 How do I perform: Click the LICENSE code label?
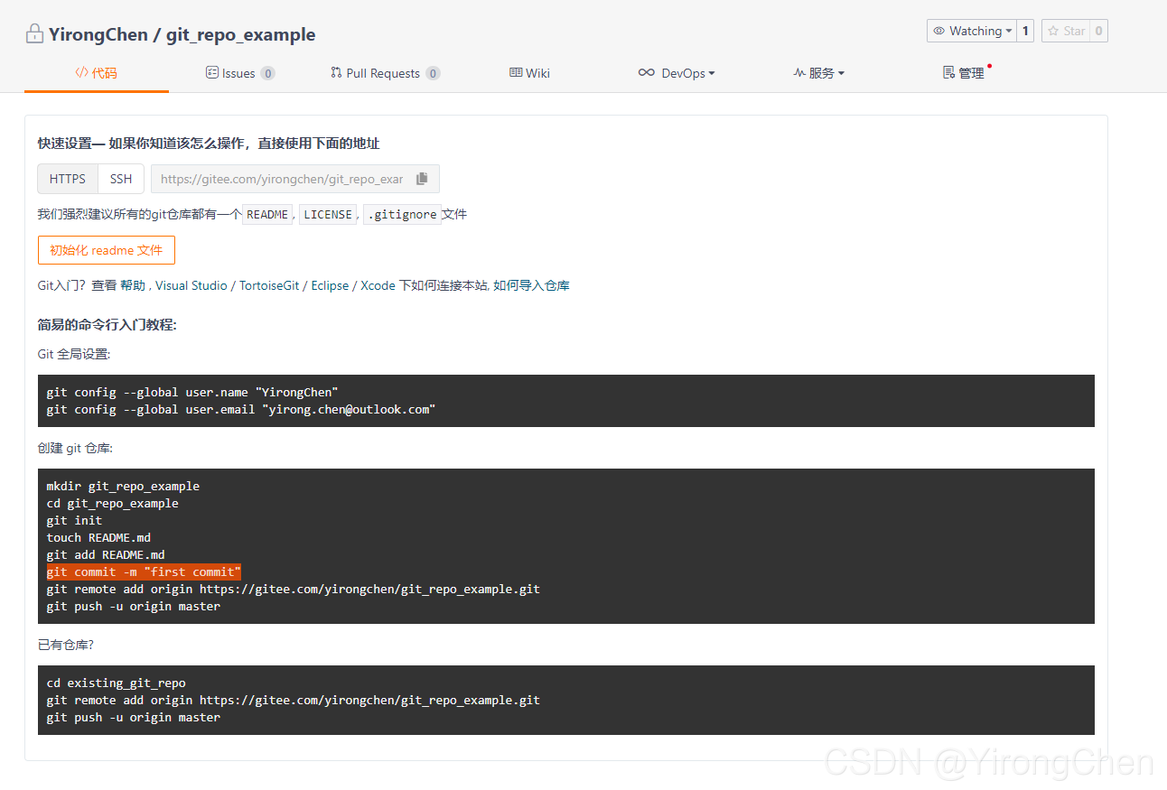pyautogui.click(x=328, y=215)
